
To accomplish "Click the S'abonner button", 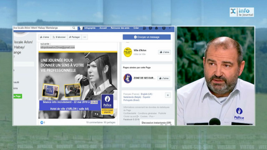I will click(x=59, y=37).
